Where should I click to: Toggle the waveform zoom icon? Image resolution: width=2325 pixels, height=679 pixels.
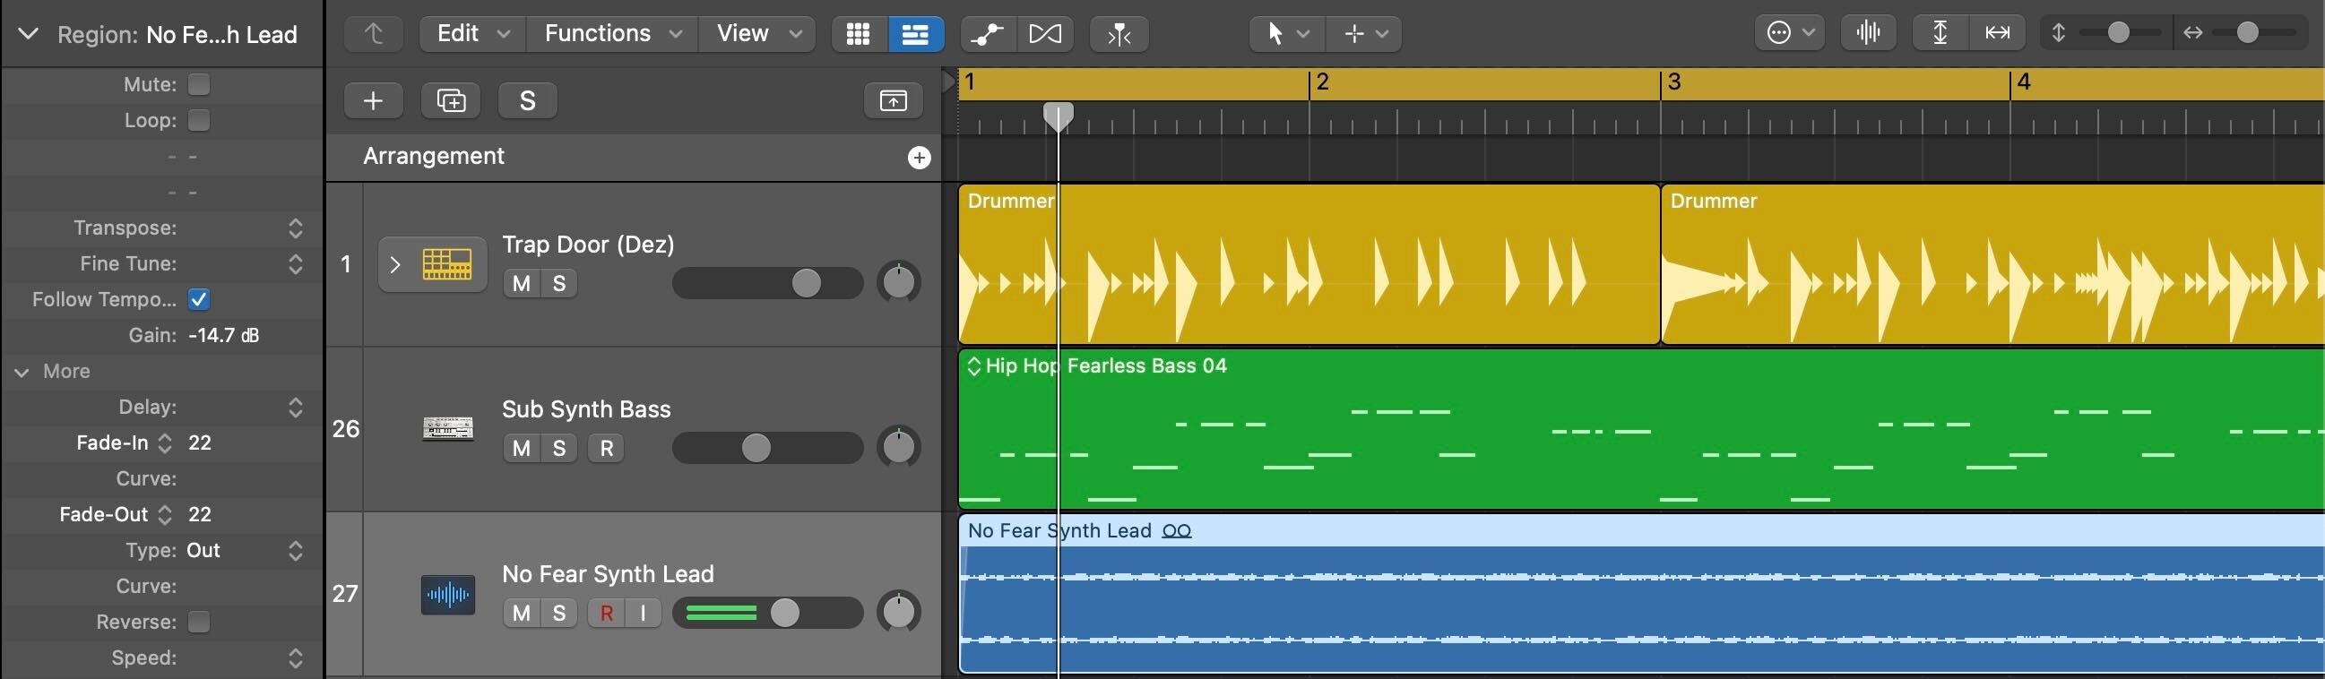click(x=1867, y=33)
